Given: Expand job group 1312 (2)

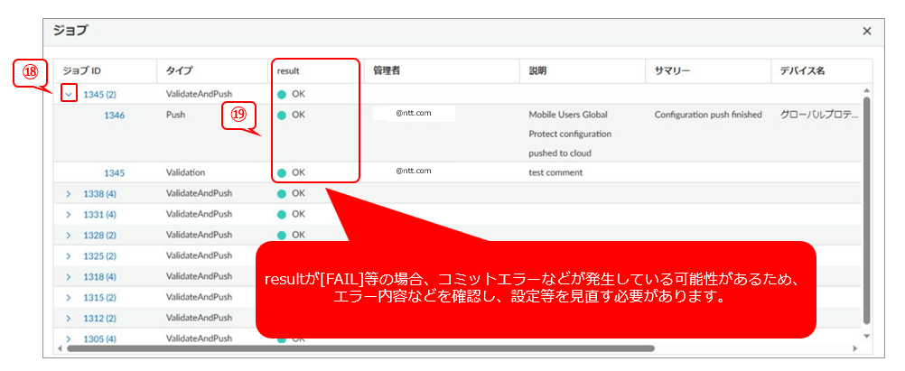Looking at the screenshot, I should pos(69,318).
